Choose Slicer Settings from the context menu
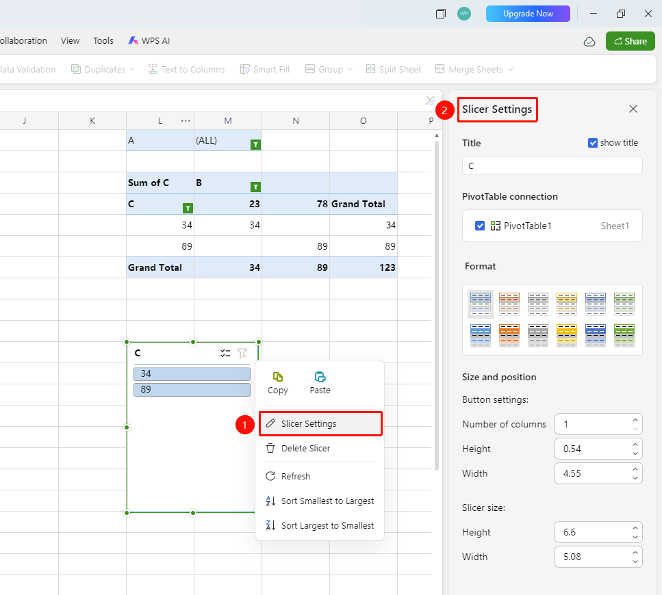Viewport: 662px width, 595px height. pyautogui.click(x=320, y=424)
